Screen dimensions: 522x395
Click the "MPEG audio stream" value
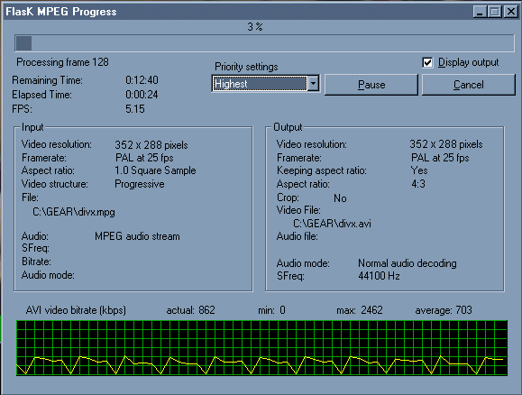tap(137, 236)
